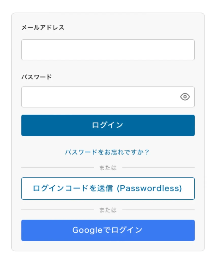Screen dimensions: 217x261
Task: Click the パスワード label text
Action: coord(36,77)
